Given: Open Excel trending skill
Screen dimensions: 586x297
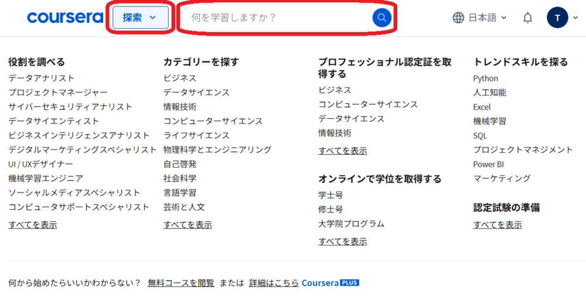Looking at the screenshot, I should click(x=482, y=107).
